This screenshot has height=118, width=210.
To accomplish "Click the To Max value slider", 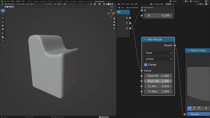I will pyautogui.click(x=158, y=91).
